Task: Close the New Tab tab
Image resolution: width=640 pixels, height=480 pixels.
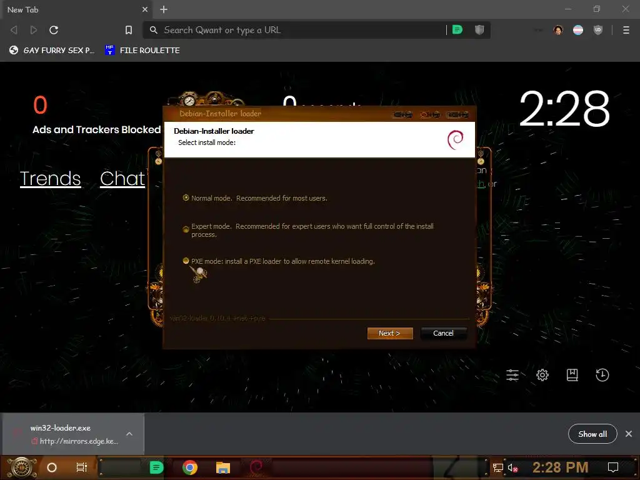Action: click(145, 9)
